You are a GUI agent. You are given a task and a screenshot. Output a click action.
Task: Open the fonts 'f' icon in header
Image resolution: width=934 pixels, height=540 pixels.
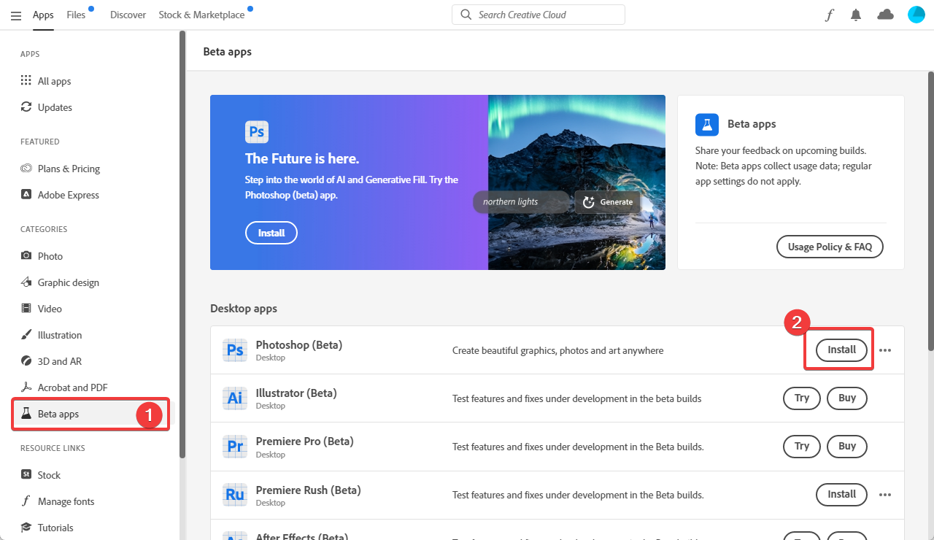tap(829, 15)
